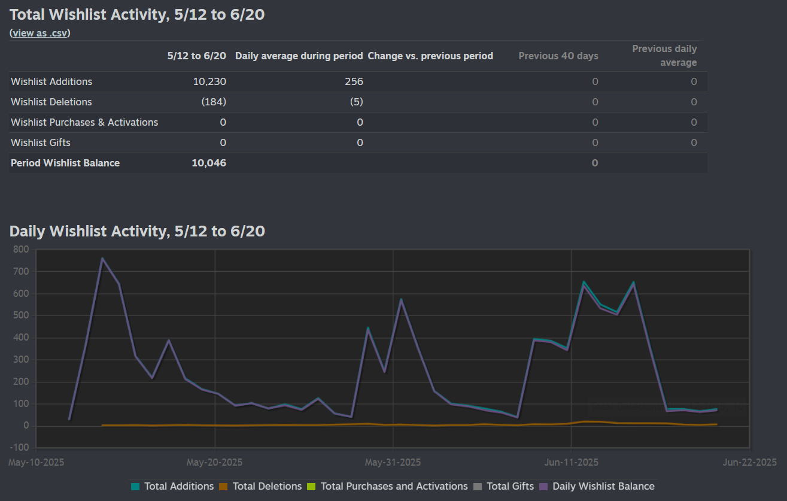Toggle Total Purchases and Activations legend text
This screenshot has width=787, height=501.
coord(394,487)
